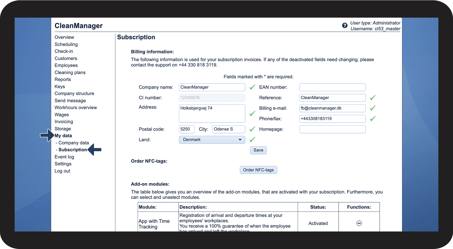This screenshot has width=453, height=249.
Task: Select Subscription submenu item
Action: [x=73, y=150]
